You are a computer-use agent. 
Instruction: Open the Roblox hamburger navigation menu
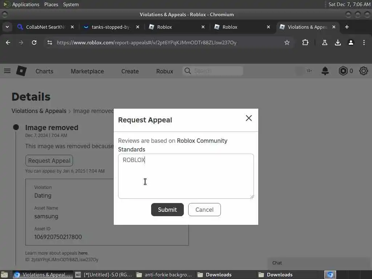7,71
